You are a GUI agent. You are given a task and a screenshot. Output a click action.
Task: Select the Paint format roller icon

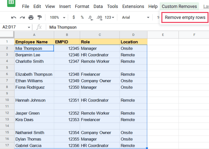(x=40, y=18)
